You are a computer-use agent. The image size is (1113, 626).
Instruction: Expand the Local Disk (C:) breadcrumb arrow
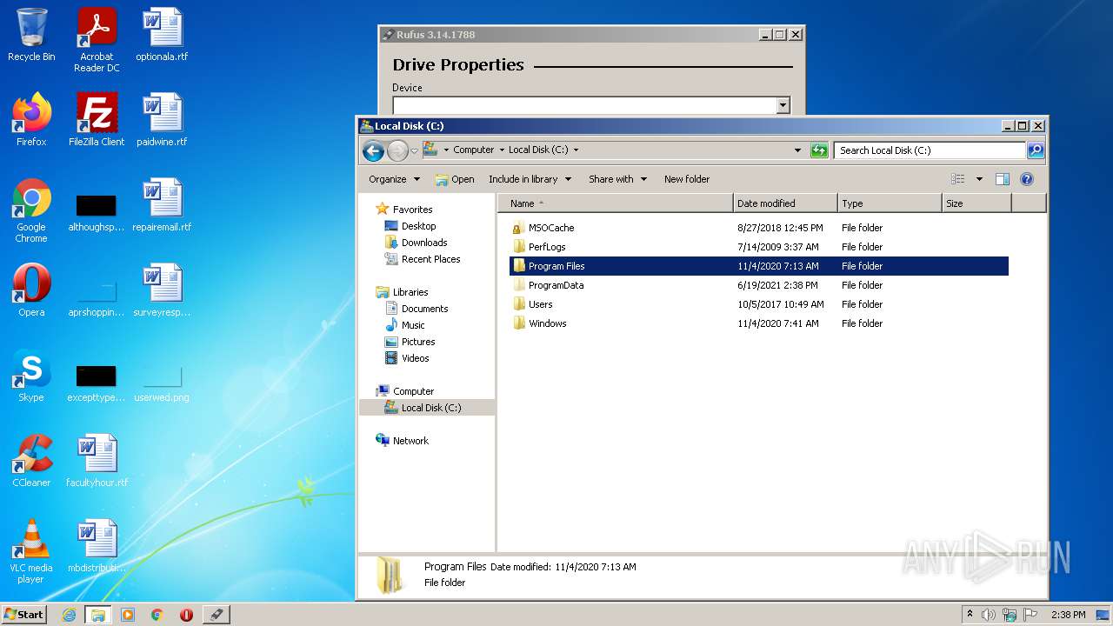[576, 150]
